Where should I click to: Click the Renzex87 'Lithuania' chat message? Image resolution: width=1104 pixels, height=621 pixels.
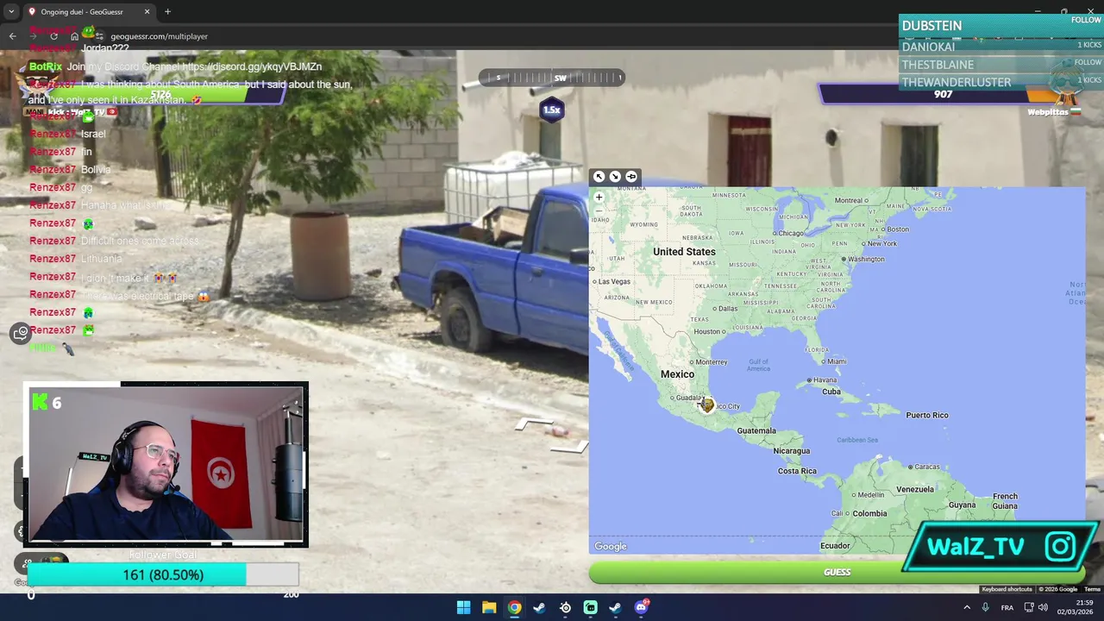76,259
